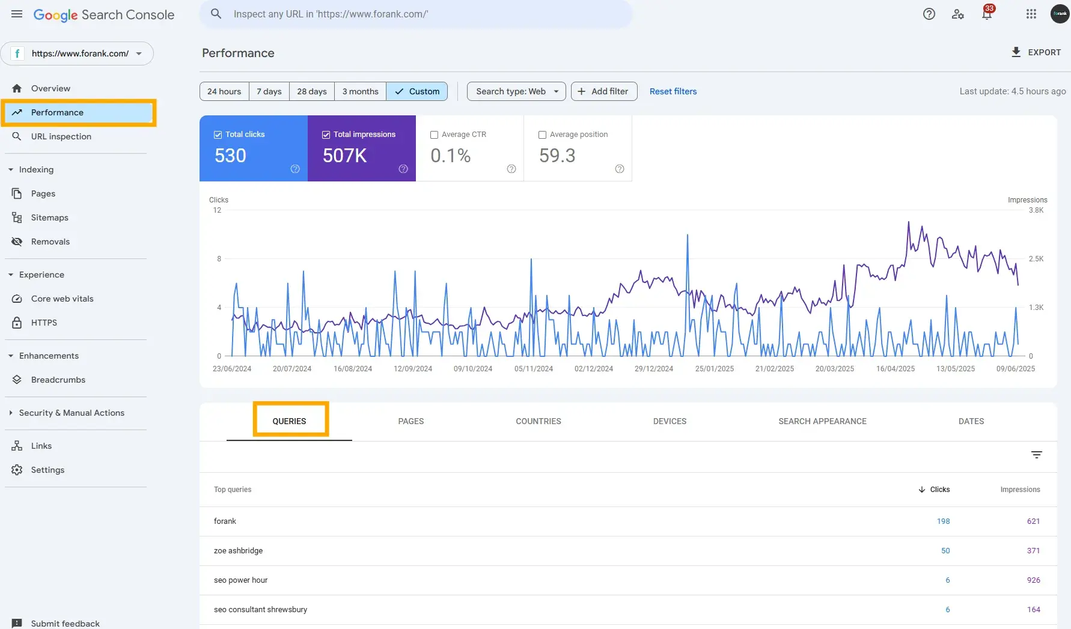
Task: Select the 28 days date range
Action: pyautogui.click(x=311, y=91)
